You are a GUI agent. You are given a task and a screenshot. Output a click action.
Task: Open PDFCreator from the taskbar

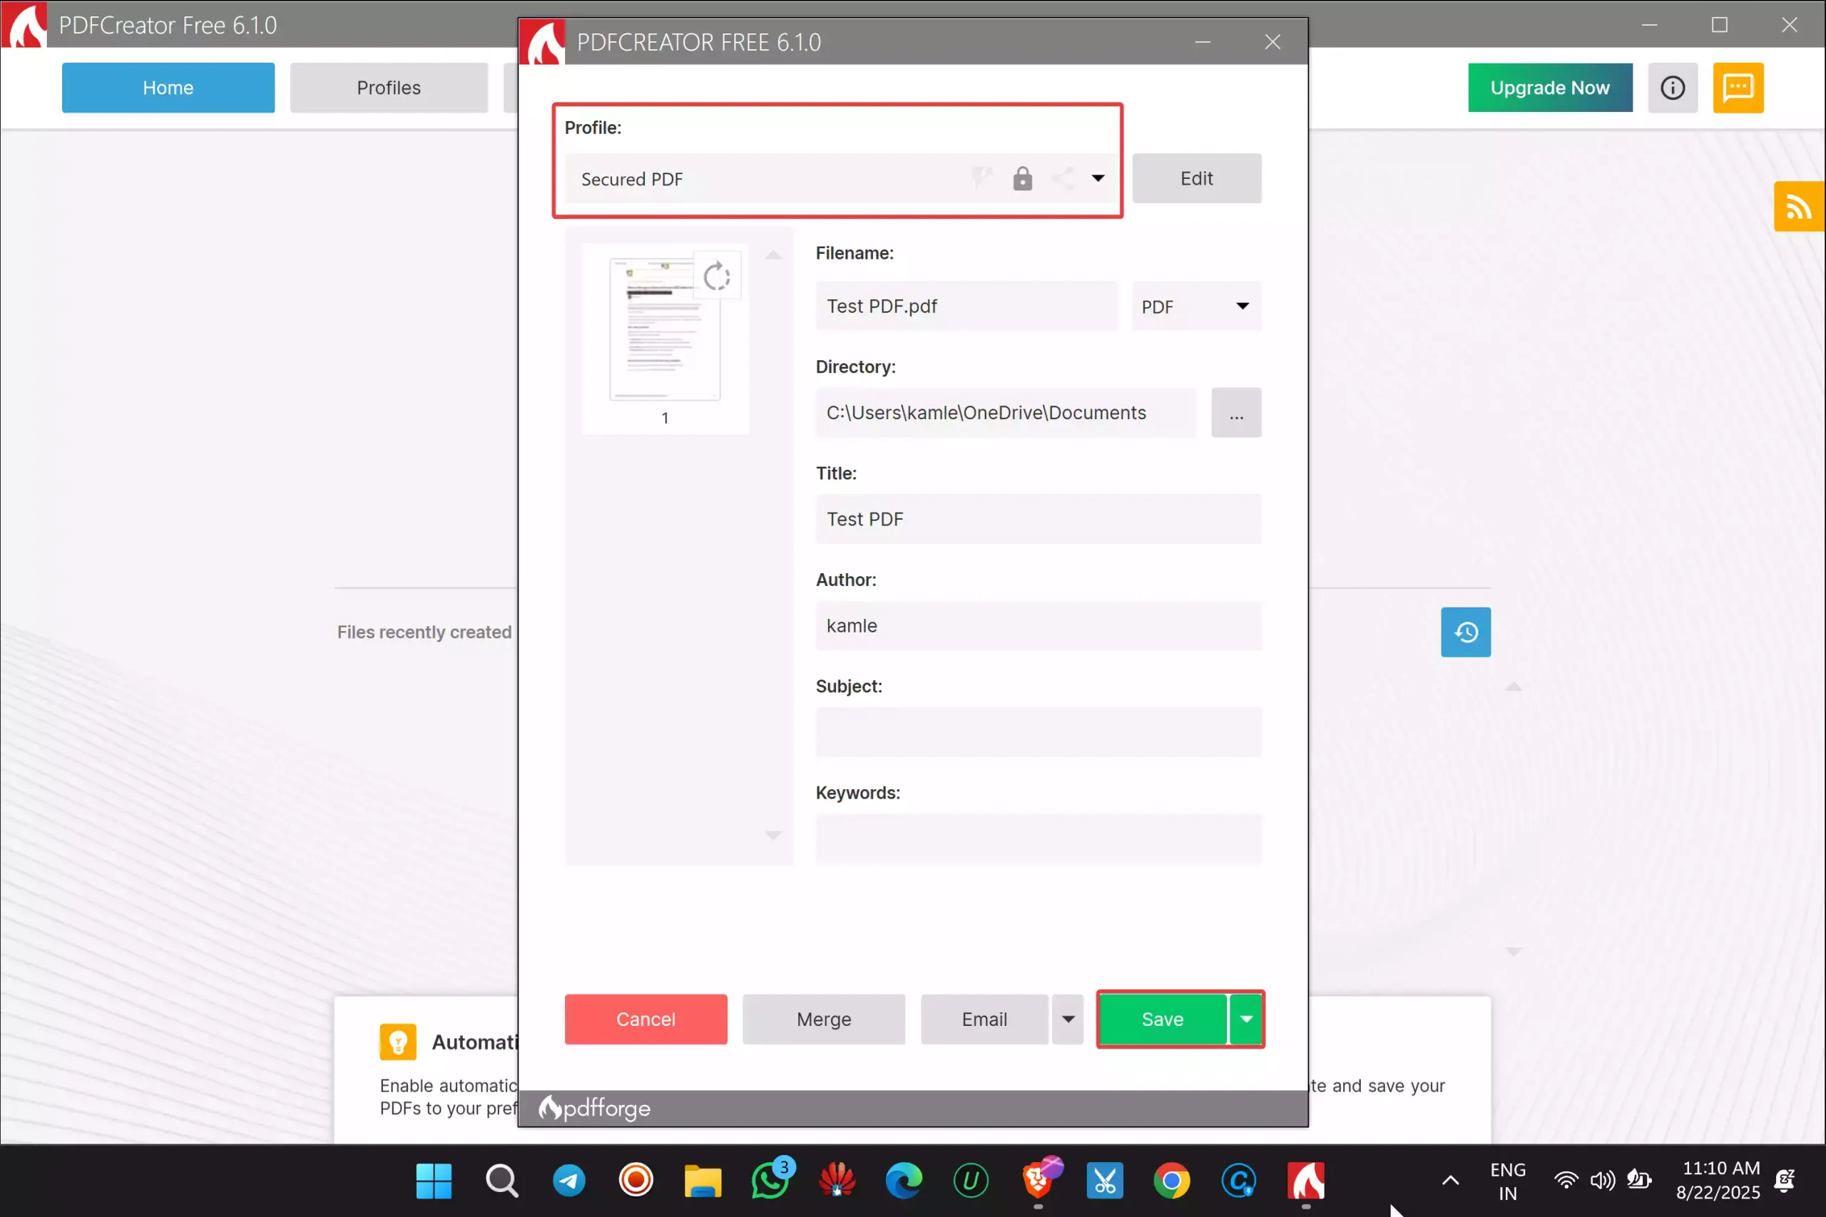(1307, 1181)
